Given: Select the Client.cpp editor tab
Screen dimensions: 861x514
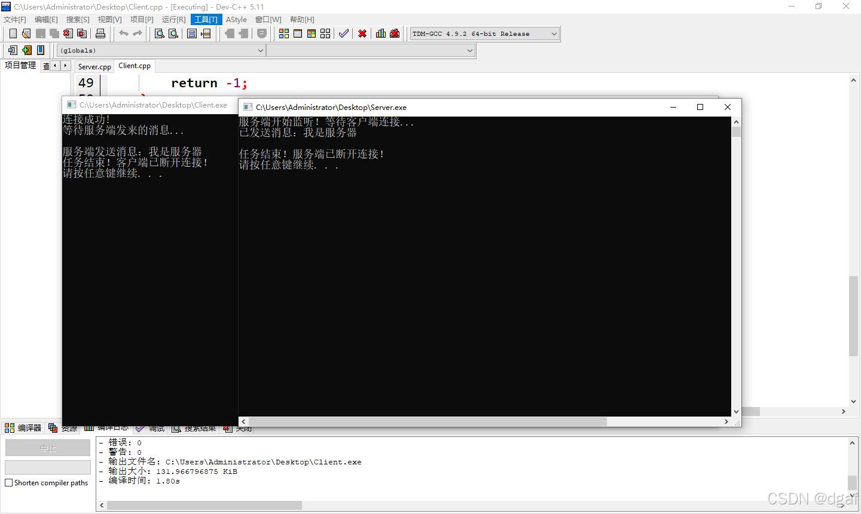Looking at the screenshot, I should point(135,66).
